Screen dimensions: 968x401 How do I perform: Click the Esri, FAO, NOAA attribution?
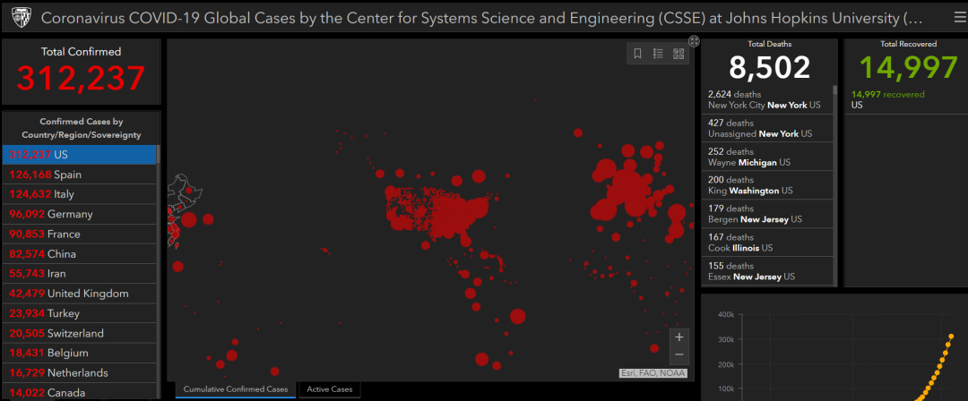tap(653, 372)
